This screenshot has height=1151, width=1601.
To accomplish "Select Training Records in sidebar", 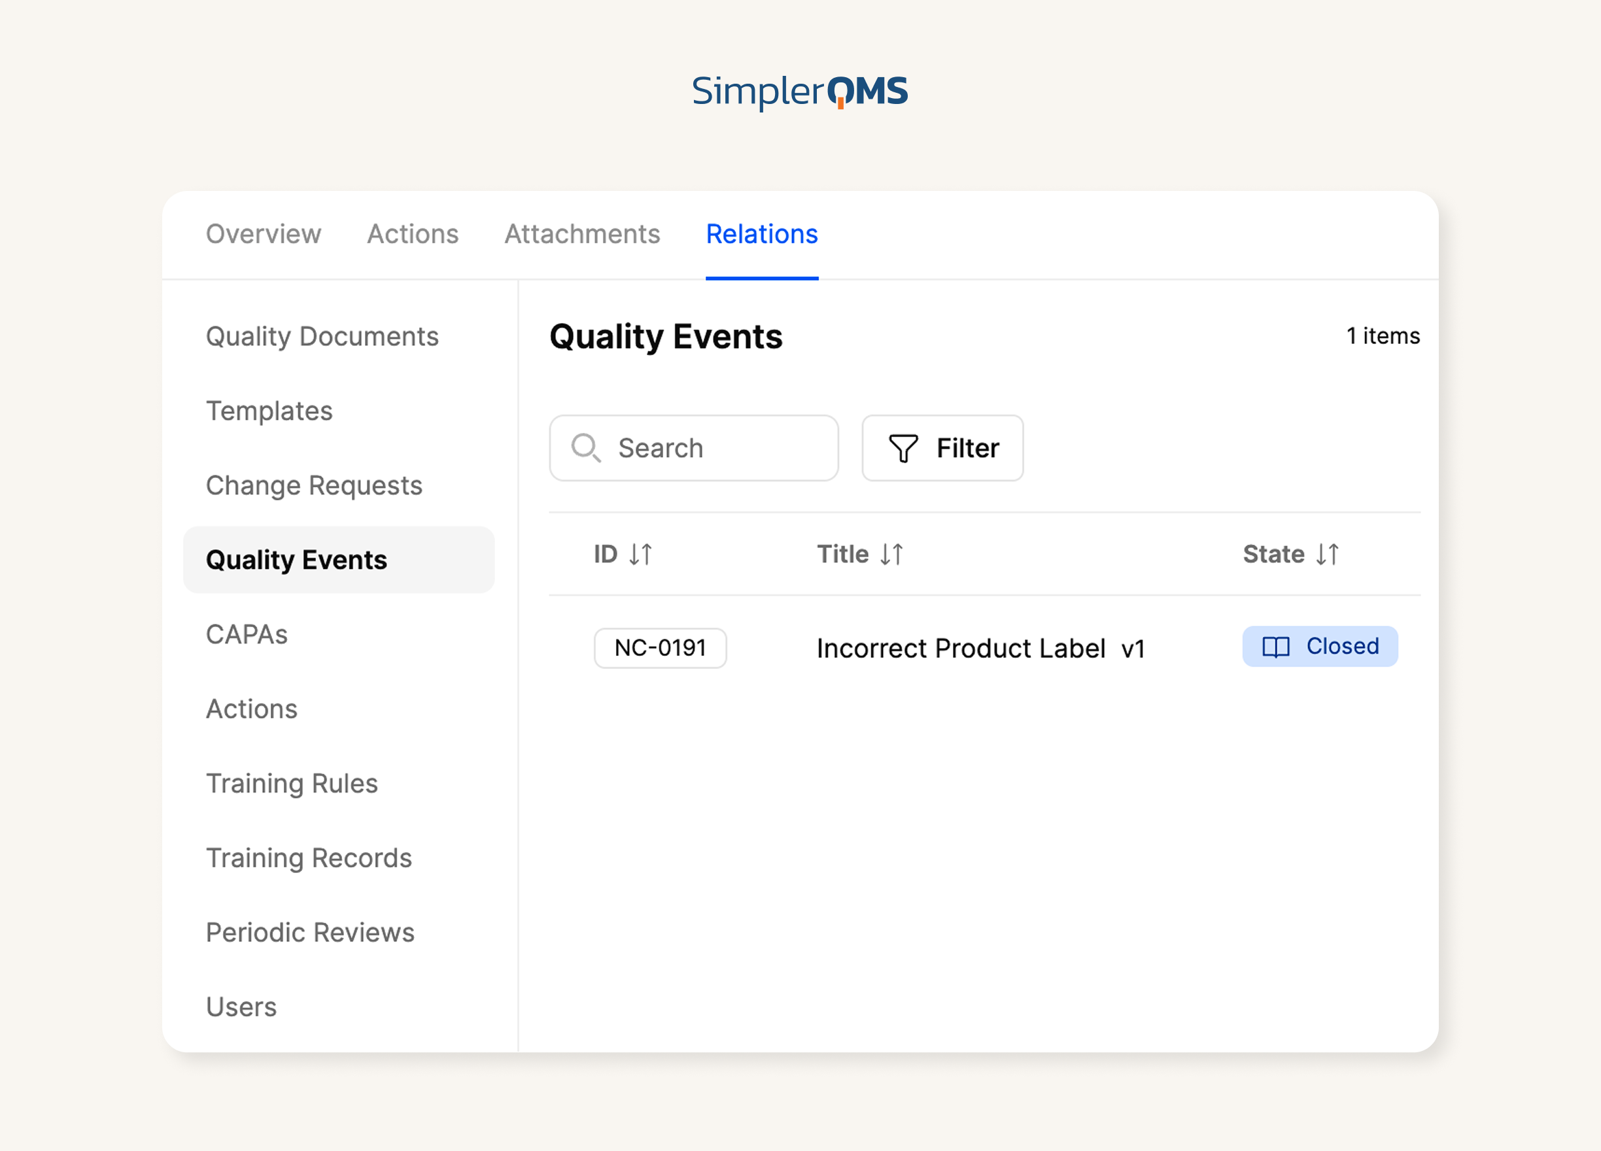I will point(309,858).
